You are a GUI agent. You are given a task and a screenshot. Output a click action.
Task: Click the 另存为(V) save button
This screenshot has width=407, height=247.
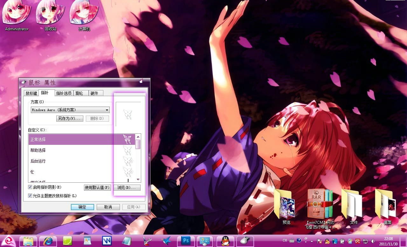[x=70, y=118]
